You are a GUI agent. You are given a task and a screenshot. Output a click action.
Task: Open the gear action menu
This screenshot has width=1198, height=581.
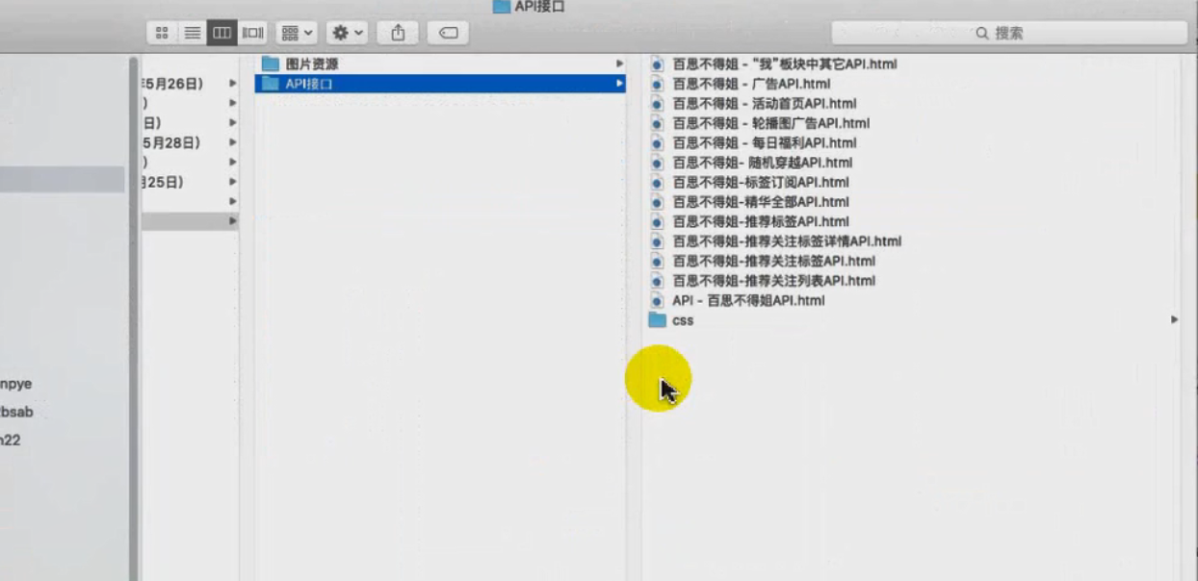[347, 33]
